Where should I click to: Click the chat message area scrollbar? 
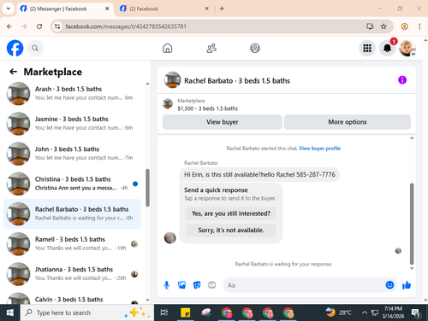click(412, 224)
